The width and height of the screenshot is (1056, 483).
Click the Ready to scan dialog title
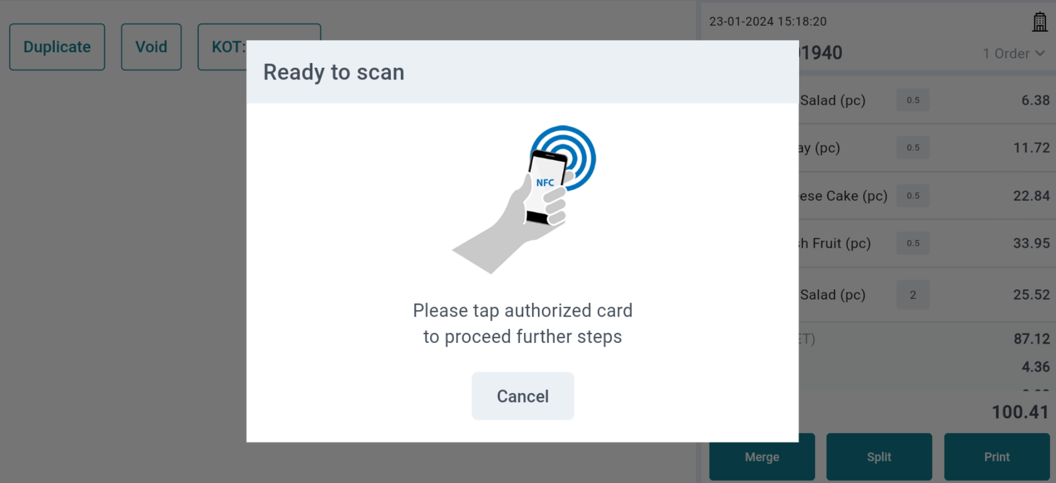click(334, 72)
